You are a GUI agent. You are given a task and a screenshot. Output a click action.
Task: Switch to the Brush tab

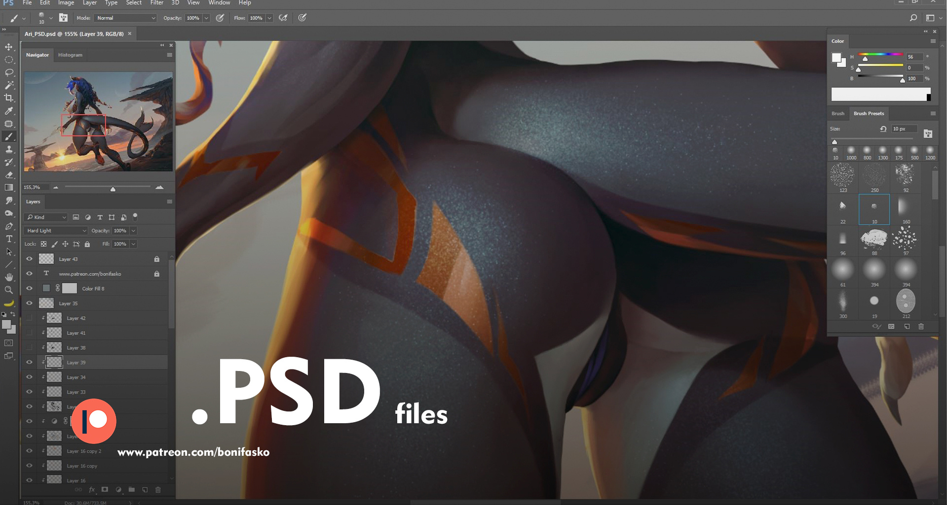pyautogui.click(x=837, y=114)
